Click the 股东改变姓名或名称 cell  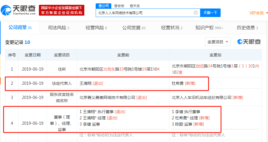coord(62,98)
